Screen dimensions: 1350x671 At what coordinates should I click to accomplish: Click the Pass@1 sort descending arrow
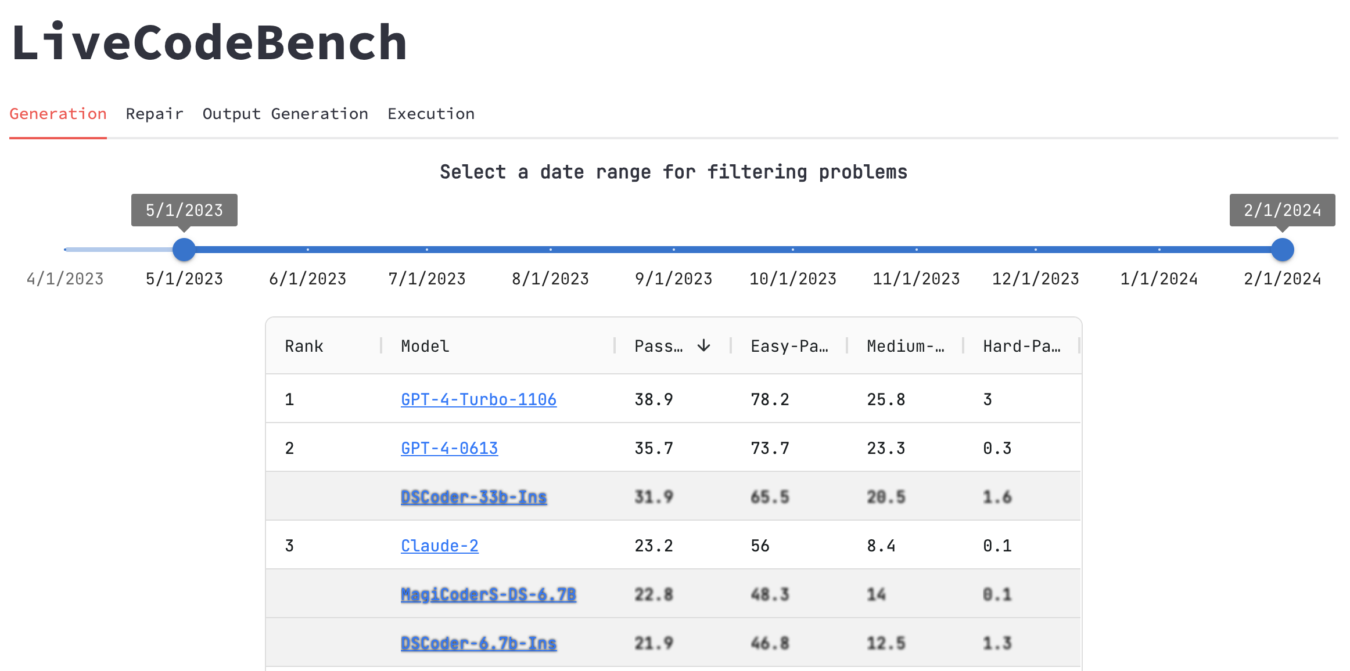click(x=703, y=346)
